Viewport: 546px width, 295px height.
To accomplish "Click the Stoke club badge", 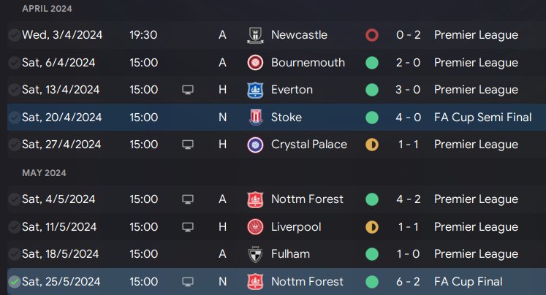I will click(x=255, y=118).
